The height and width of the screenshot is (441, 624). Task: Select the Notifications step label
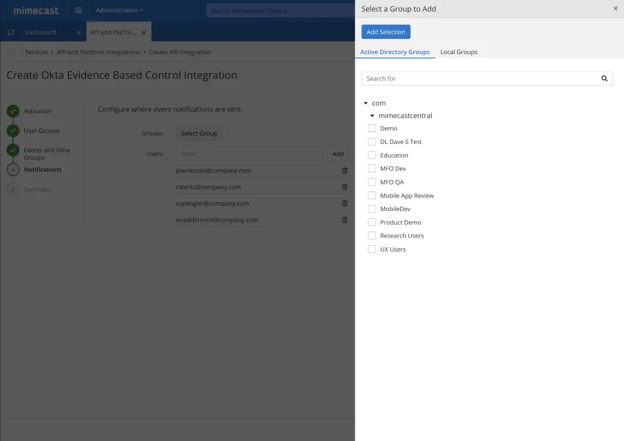(43, 169)
